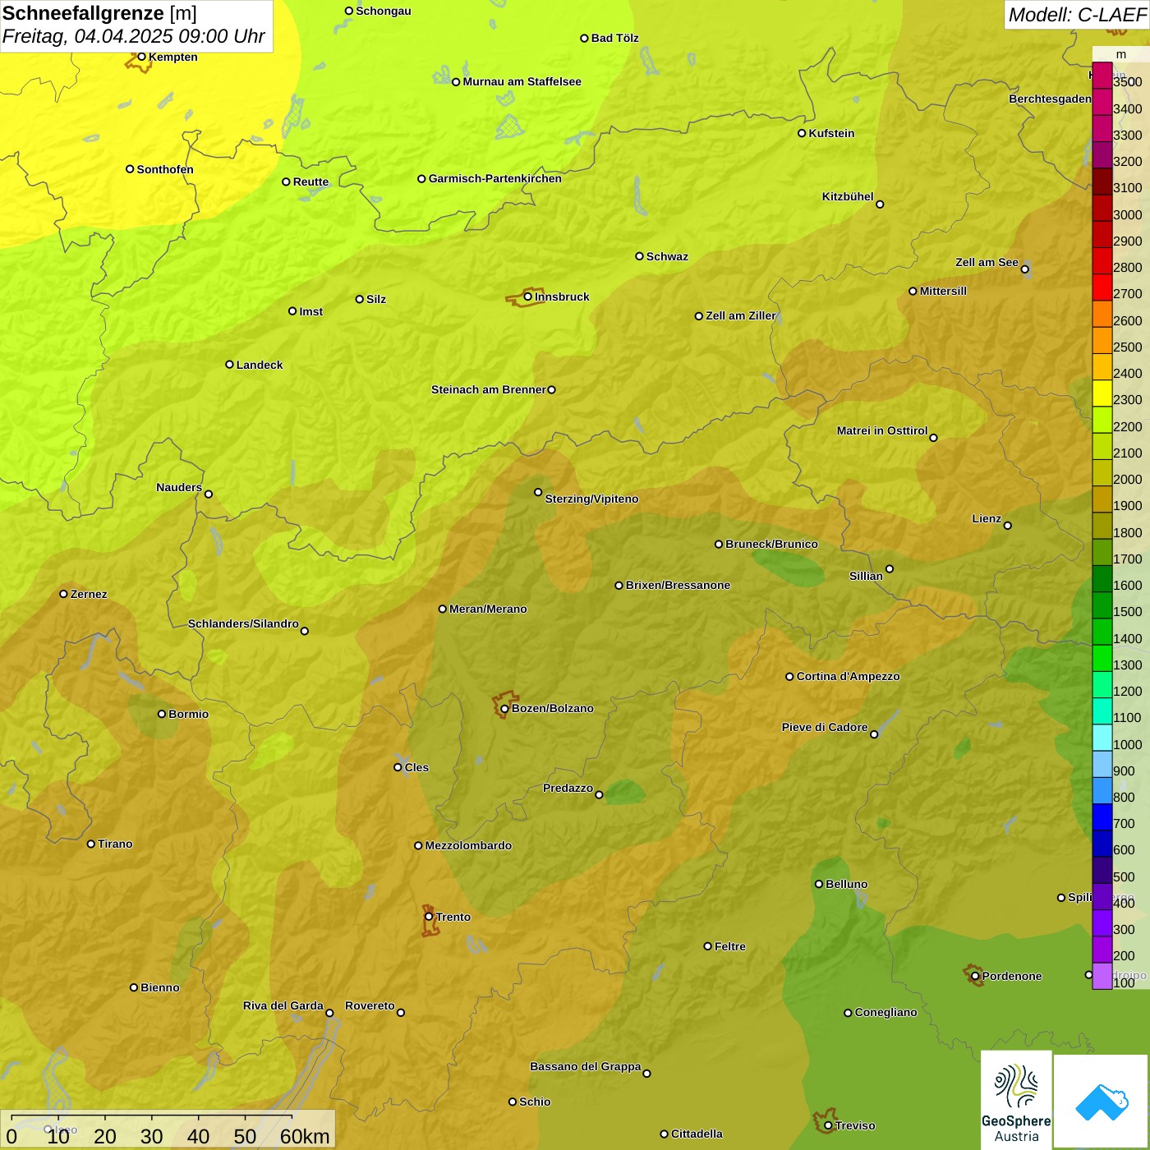The width and height of the screenshot is (1150, 1150).
Task: Click the 'Bruneck/Brunico' label
Action: 771,544
